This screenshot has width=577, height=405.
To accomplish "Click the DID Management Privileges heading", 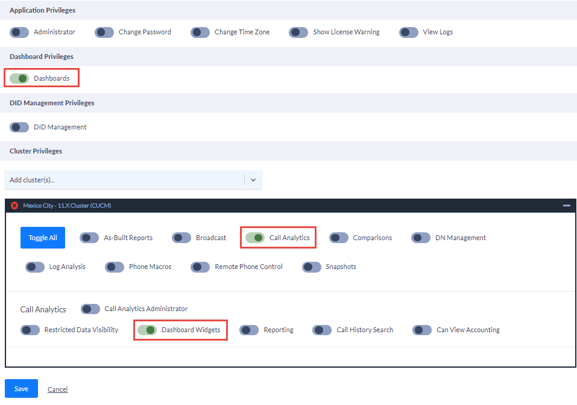I will pyautogui.click(x=52, y=103).
